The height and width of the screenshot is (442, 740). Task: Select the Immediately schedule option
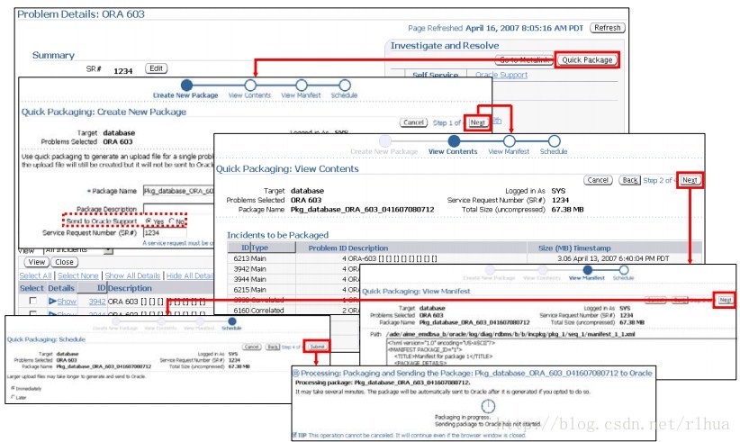pyautogui.click(x=13, y=388)
